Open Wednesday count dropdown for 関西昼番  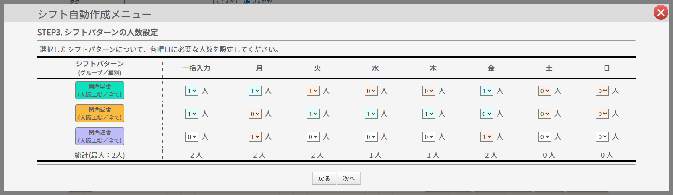(x=371, y=114)
